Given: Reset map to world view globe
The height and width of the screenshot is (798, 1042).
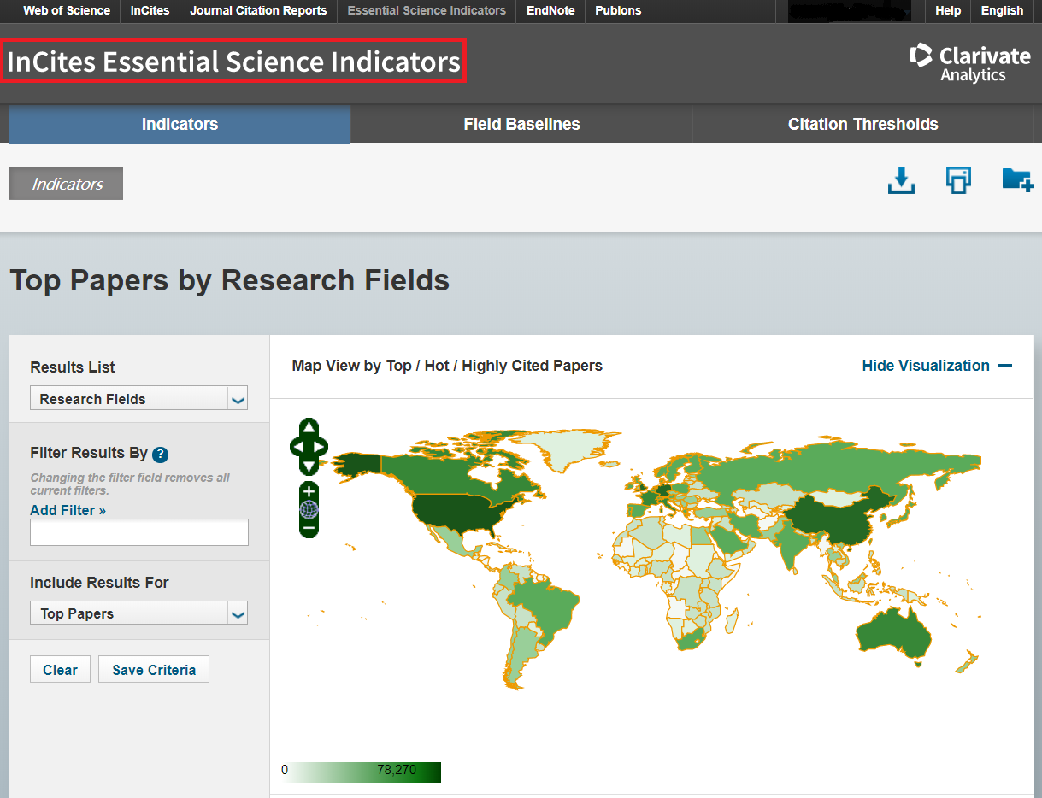Looking at the screenshot, I should point(309,510).
